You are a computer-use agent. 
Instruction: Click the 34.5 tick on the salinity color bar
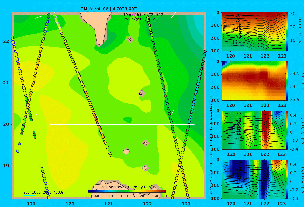[x=295, y=74]
